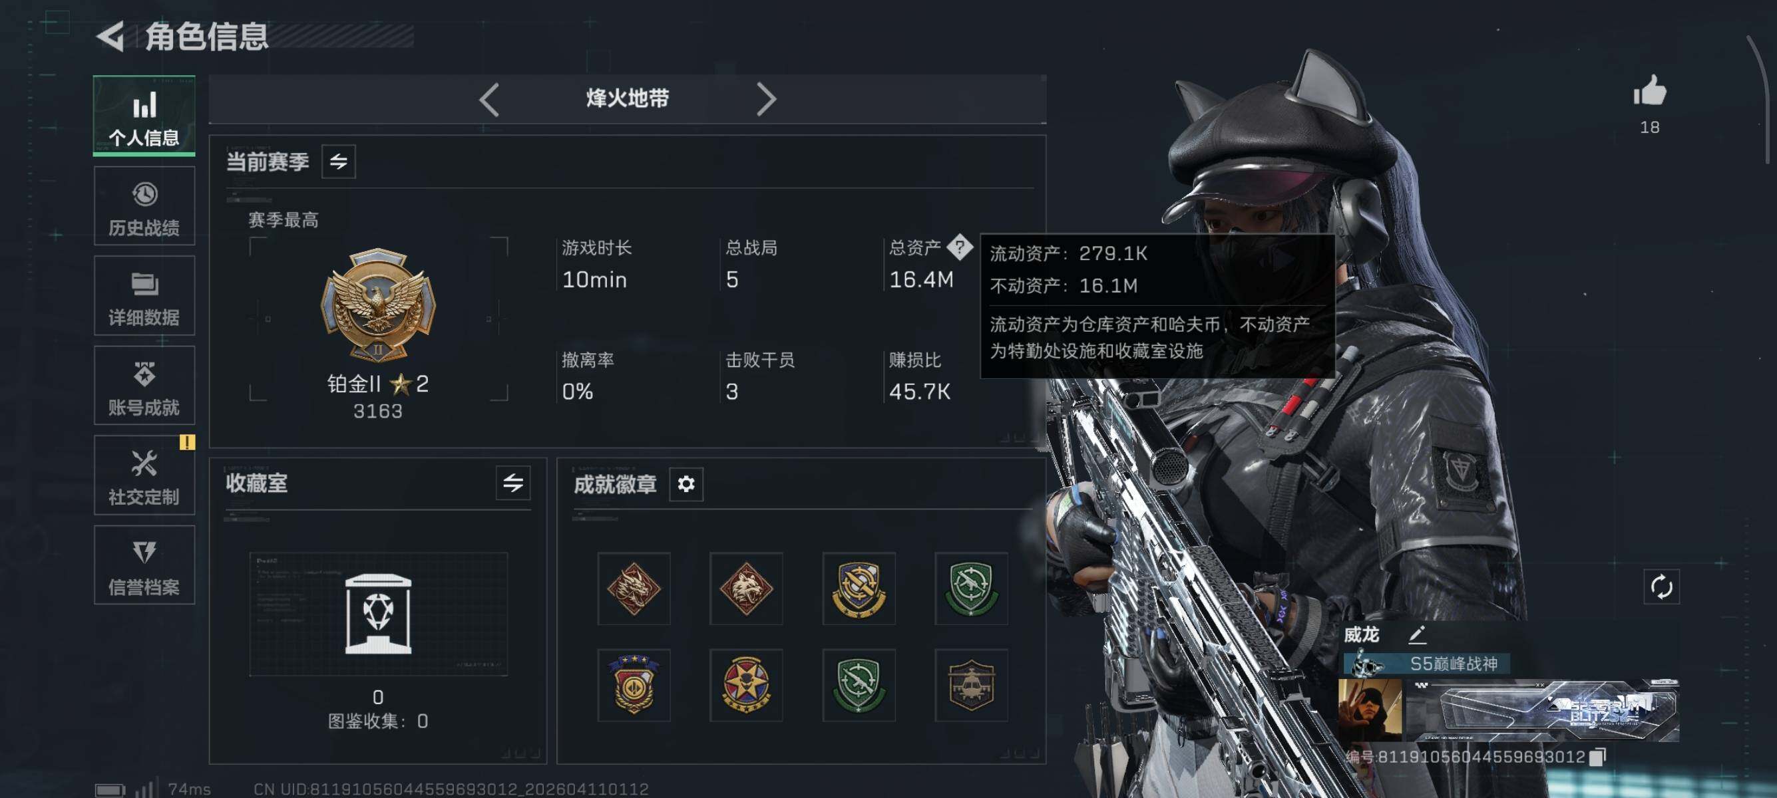Screen dimensions: 1777x798
Task: Toggle the 收藏室 swap button
Action: [512, 483]
